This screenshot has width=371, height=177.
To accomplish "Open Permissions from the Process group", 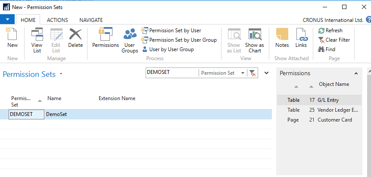I will coord(105,38).
